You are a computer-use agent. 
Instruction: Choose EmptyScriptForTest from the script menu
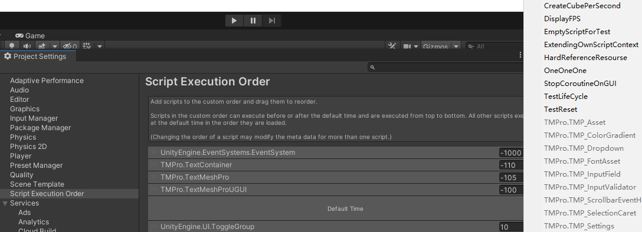click(x=577, y=31)
